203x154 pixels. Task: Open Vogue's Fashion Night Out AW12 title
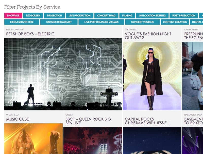point(148,36)
